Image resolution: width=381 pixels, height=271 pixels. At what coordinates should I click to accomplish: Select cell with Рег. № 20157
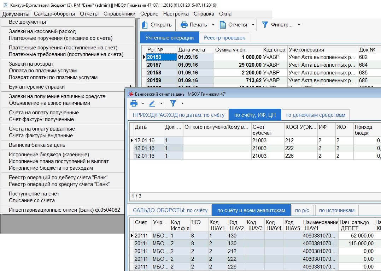162,65
